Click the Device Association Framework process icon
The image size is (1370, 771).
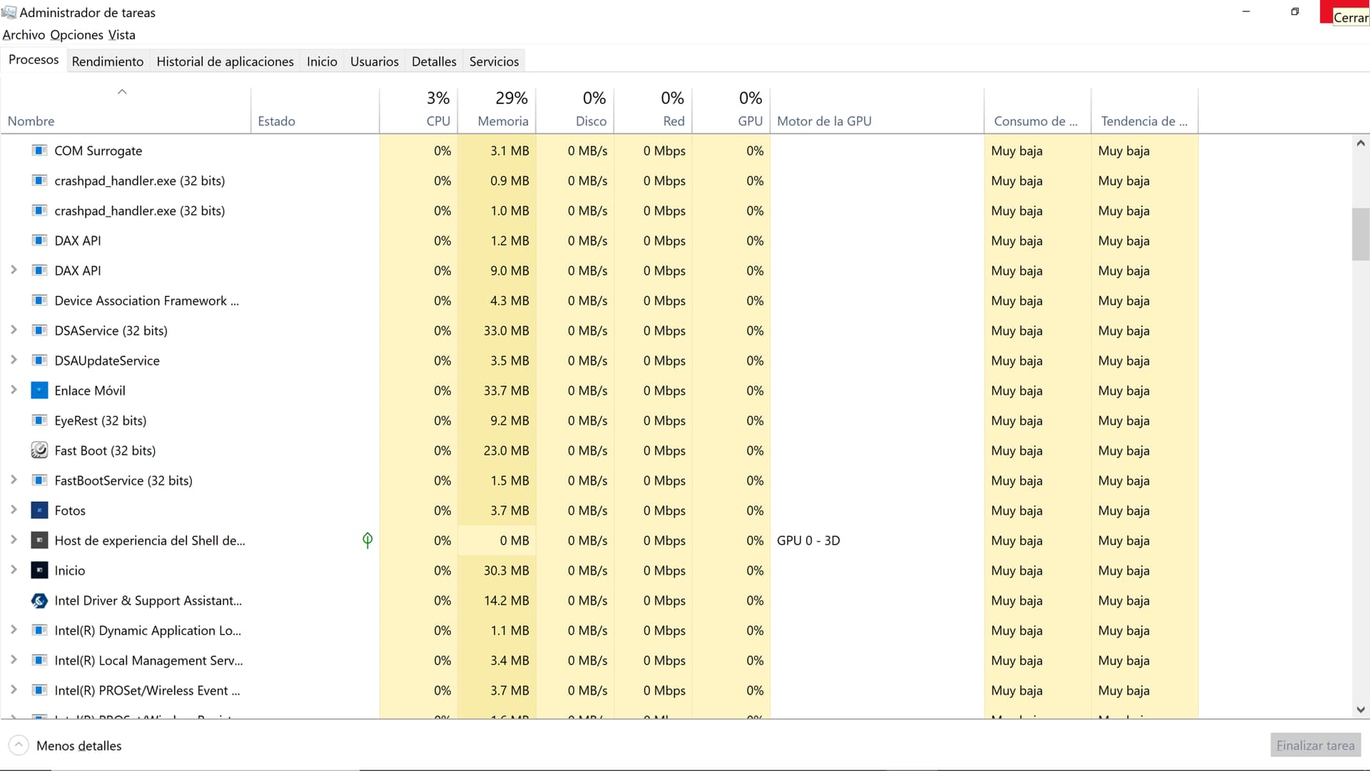tap(39, 301)
